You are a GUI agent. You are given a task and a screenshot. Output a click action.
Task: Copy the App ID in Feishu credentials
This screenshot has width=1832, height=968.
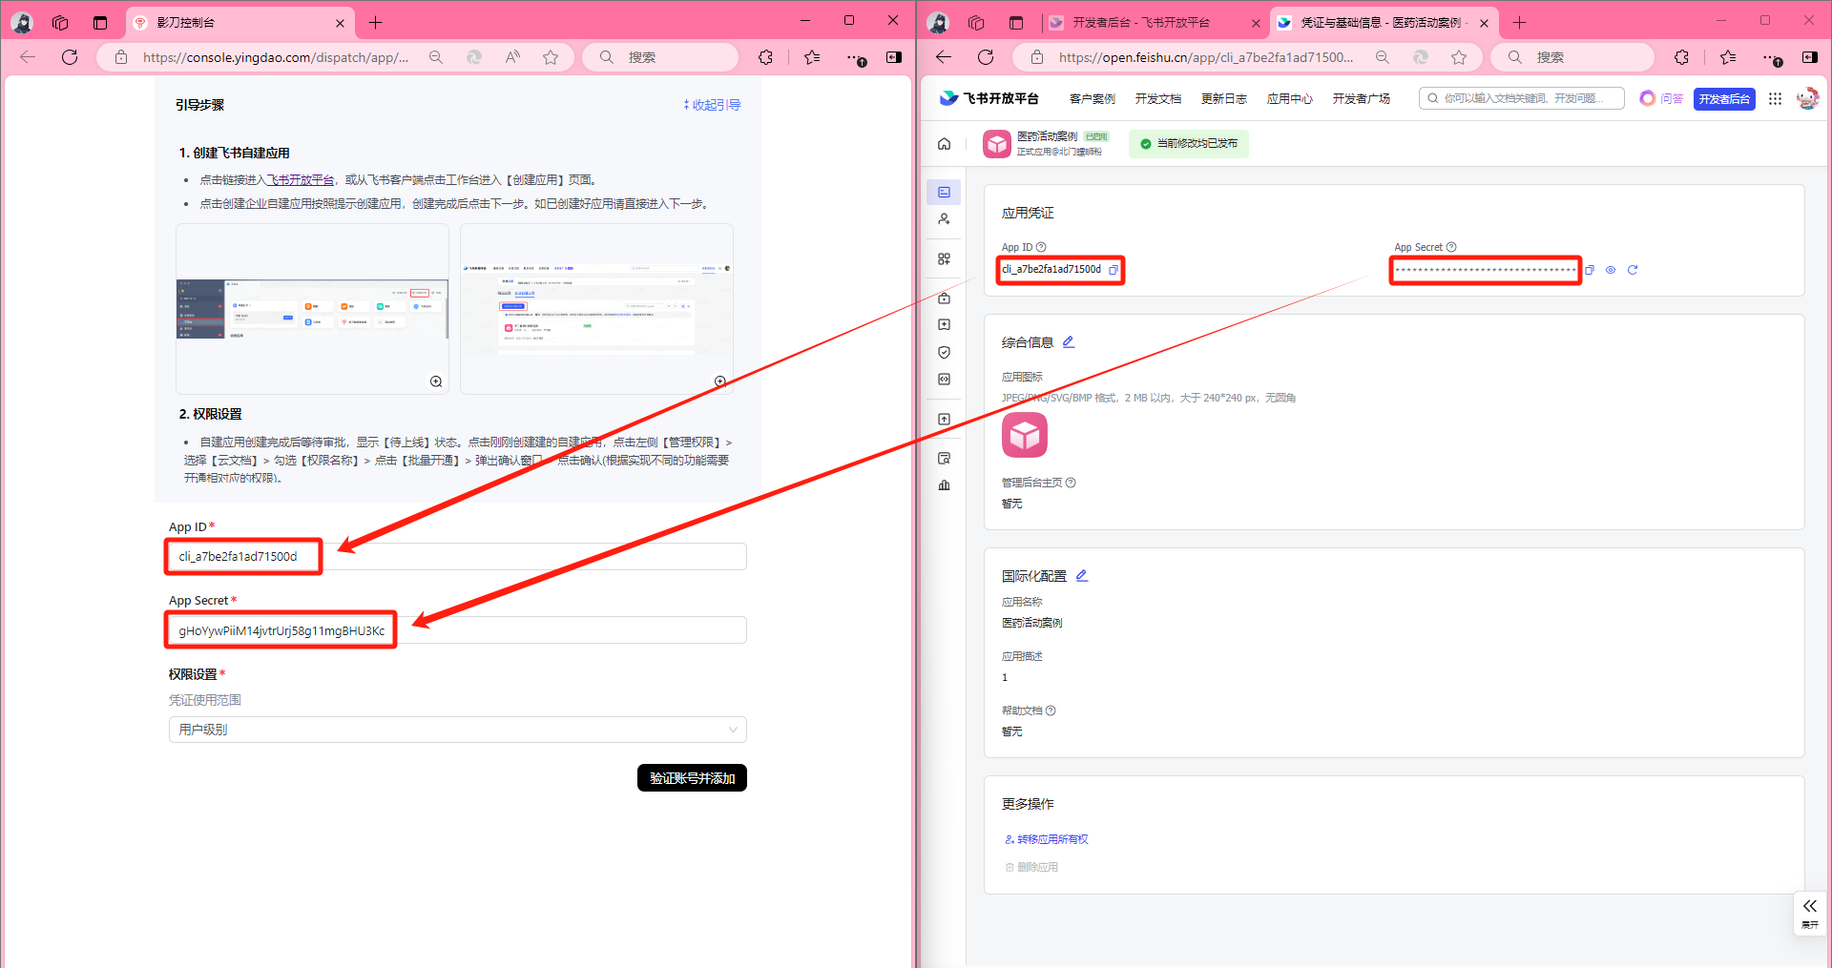[x=1113, y=270]
